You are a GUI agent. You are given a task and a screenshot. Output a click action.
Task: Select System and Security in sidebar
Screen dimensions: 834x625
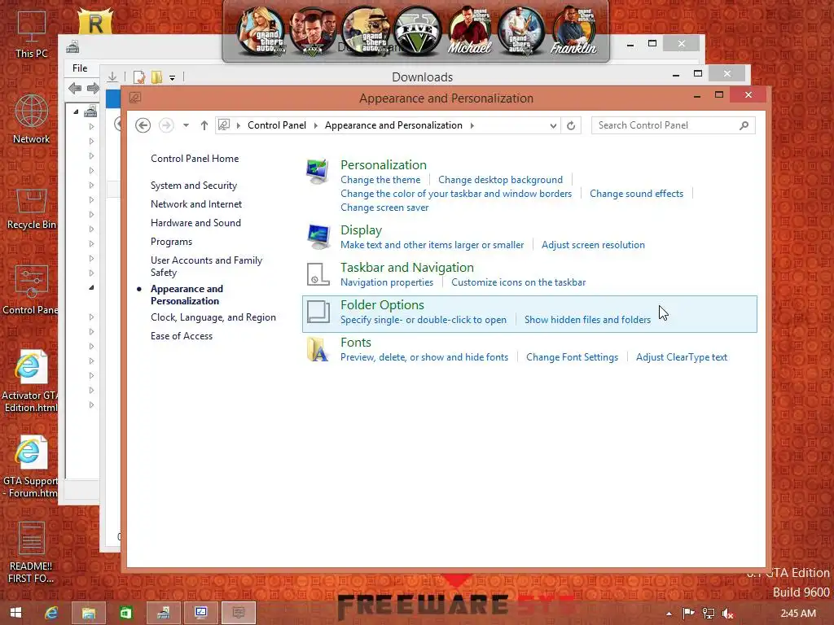194,186
